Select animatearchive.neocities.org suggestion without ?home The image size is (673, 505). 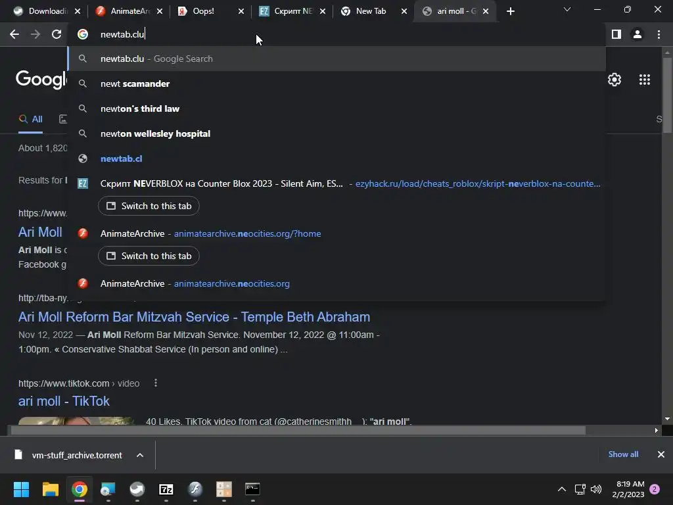pyautogui.click(x=337, y=283)
